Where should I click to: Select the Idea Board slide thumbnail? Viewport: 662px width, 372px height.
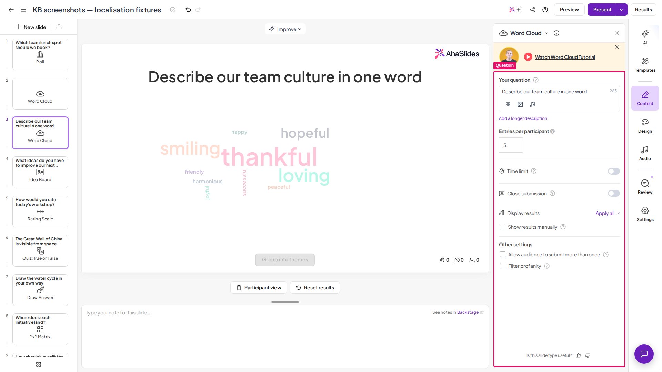tap(40, 172)
